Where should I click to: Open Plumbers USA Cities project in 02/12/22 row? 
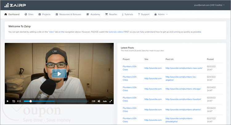coord(129,68)
